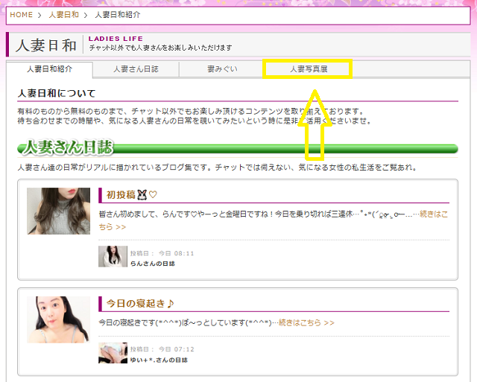Image resolution: width=477 pixels, height=382 pixels.
Task: Click the 人妻日和 LADIES LIFE page heading
Action: (46, 45)
